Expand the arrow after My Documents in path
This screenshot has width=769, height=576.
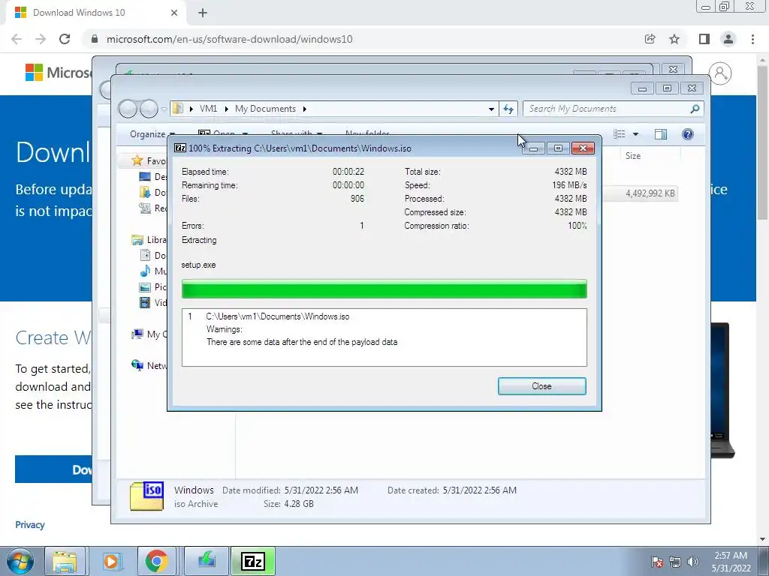305,109
